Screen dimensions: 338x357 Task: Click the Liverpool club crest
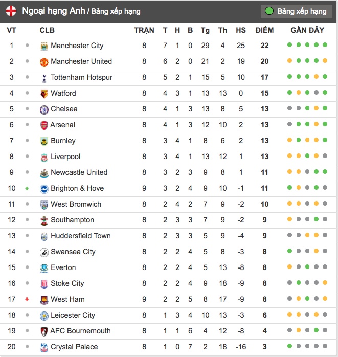point(44,157)
